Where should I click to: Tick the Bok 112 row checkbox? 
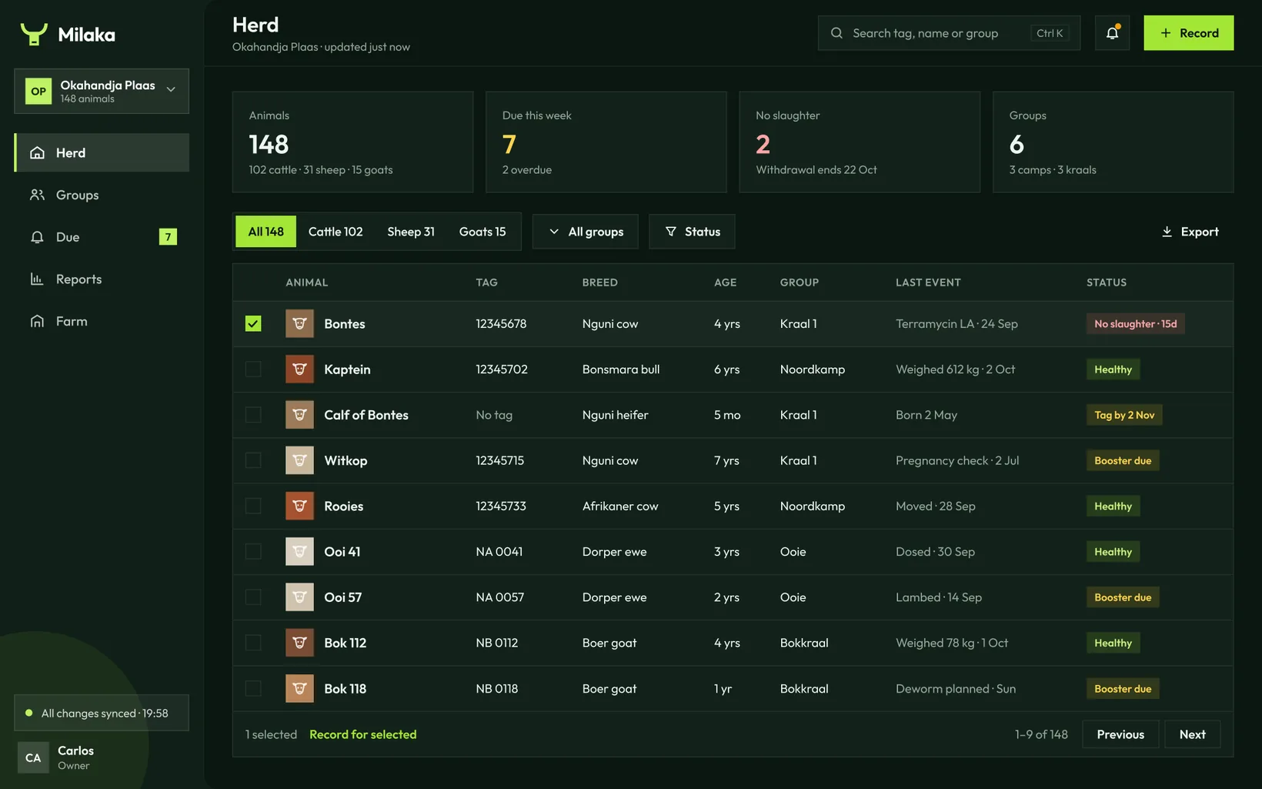pos(253,643)
